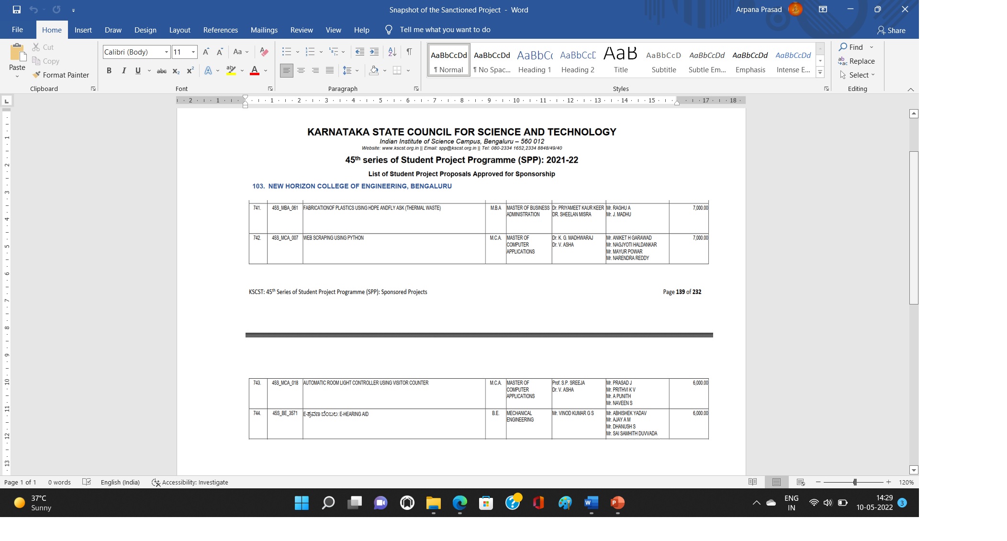Apply strikethrough text formatting
This screenshot has height=541, width=1007.
pos(162,71)
